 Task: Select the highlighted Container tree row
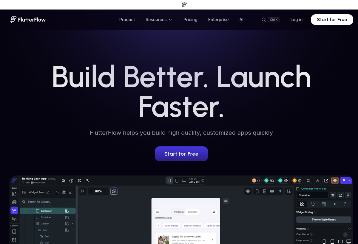[x=48, y=211]
